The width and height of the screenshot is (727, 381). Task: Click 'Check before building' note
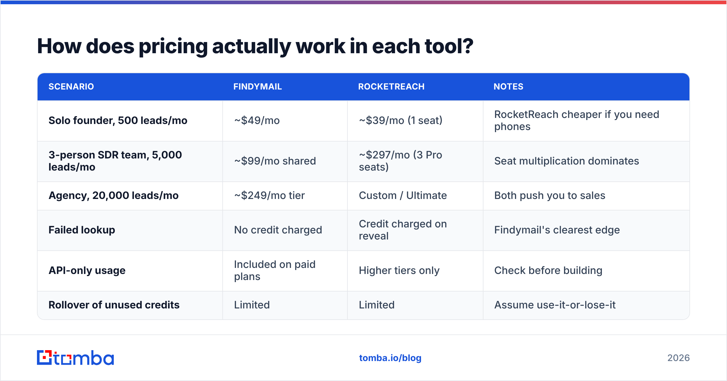coord(548,270)
